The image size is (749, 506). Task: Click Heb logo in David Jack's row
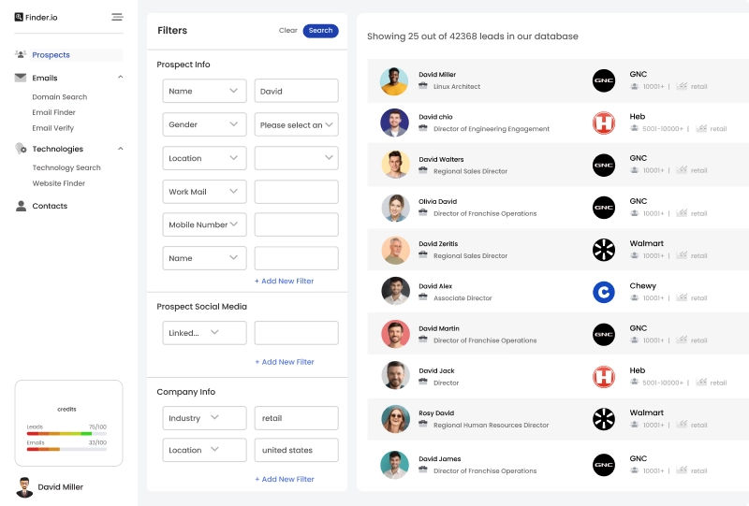(604, 377)
